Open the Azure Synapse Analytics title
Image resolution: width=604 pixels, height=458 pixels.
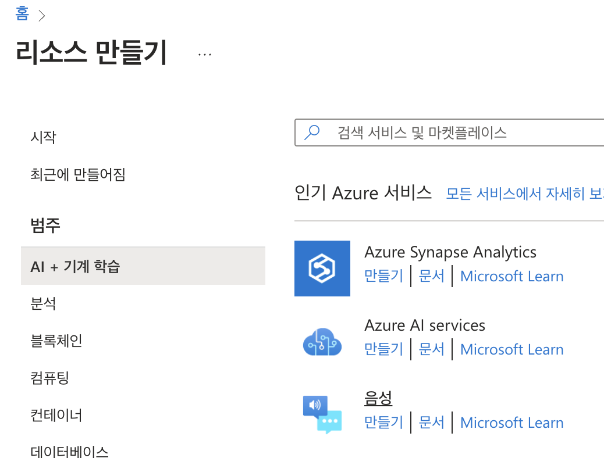[x=450, y=252]
